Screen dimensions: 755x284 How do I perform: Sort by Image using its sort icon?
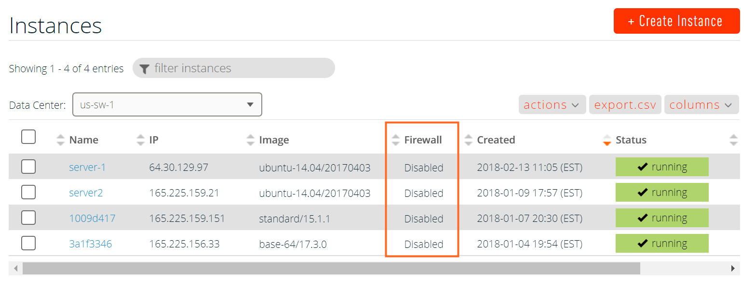click(x=250, y=140)
